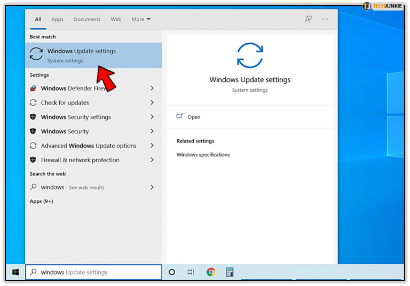Click the Windows Security shield icon
Image resolution: width=410 pixels, height=286 pixels.
(33, 131)
